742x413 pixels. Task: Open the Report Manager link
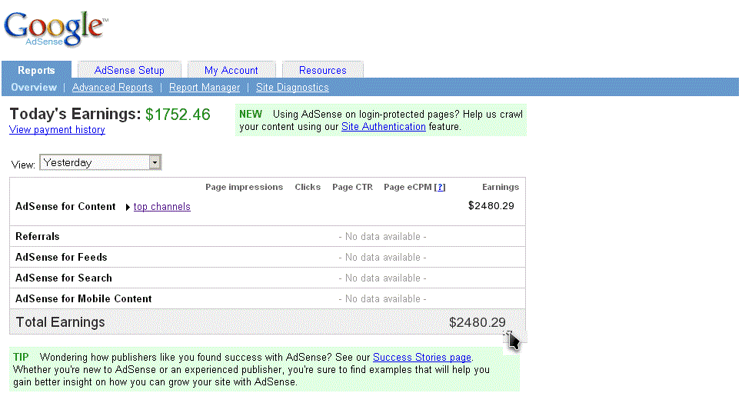click(x=205, y=88)
